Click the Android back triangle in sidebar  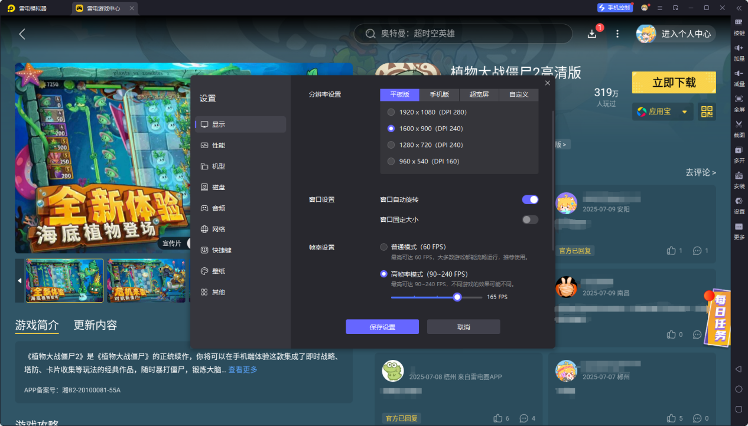(739, 369)
